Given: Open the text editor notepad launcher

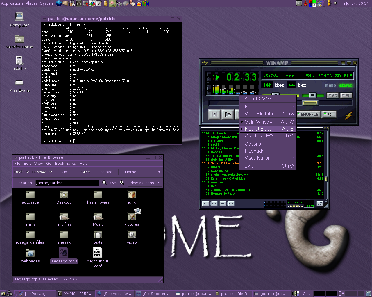Looking at the screenshot, I should coord(99,3).
